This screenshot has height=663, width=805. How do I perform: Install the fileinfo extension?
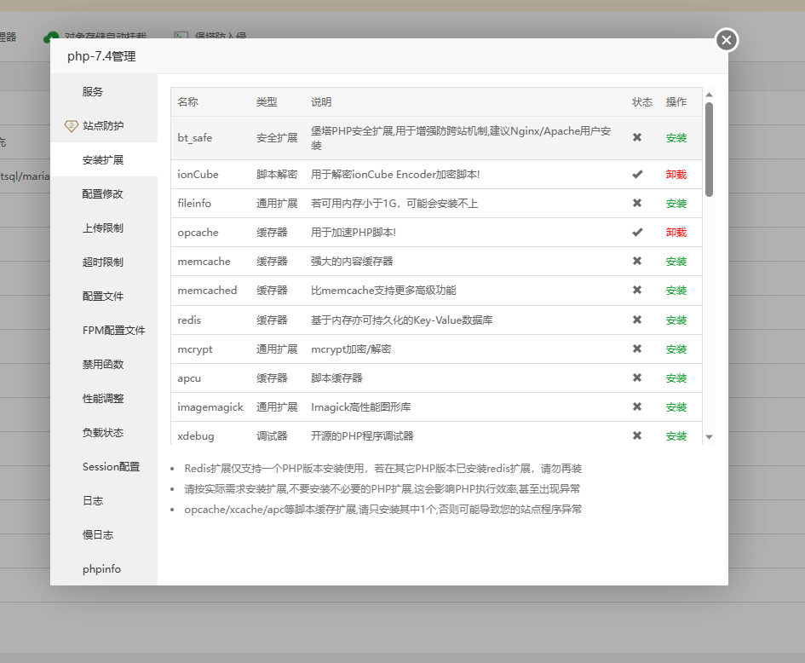tap(676, 204)
